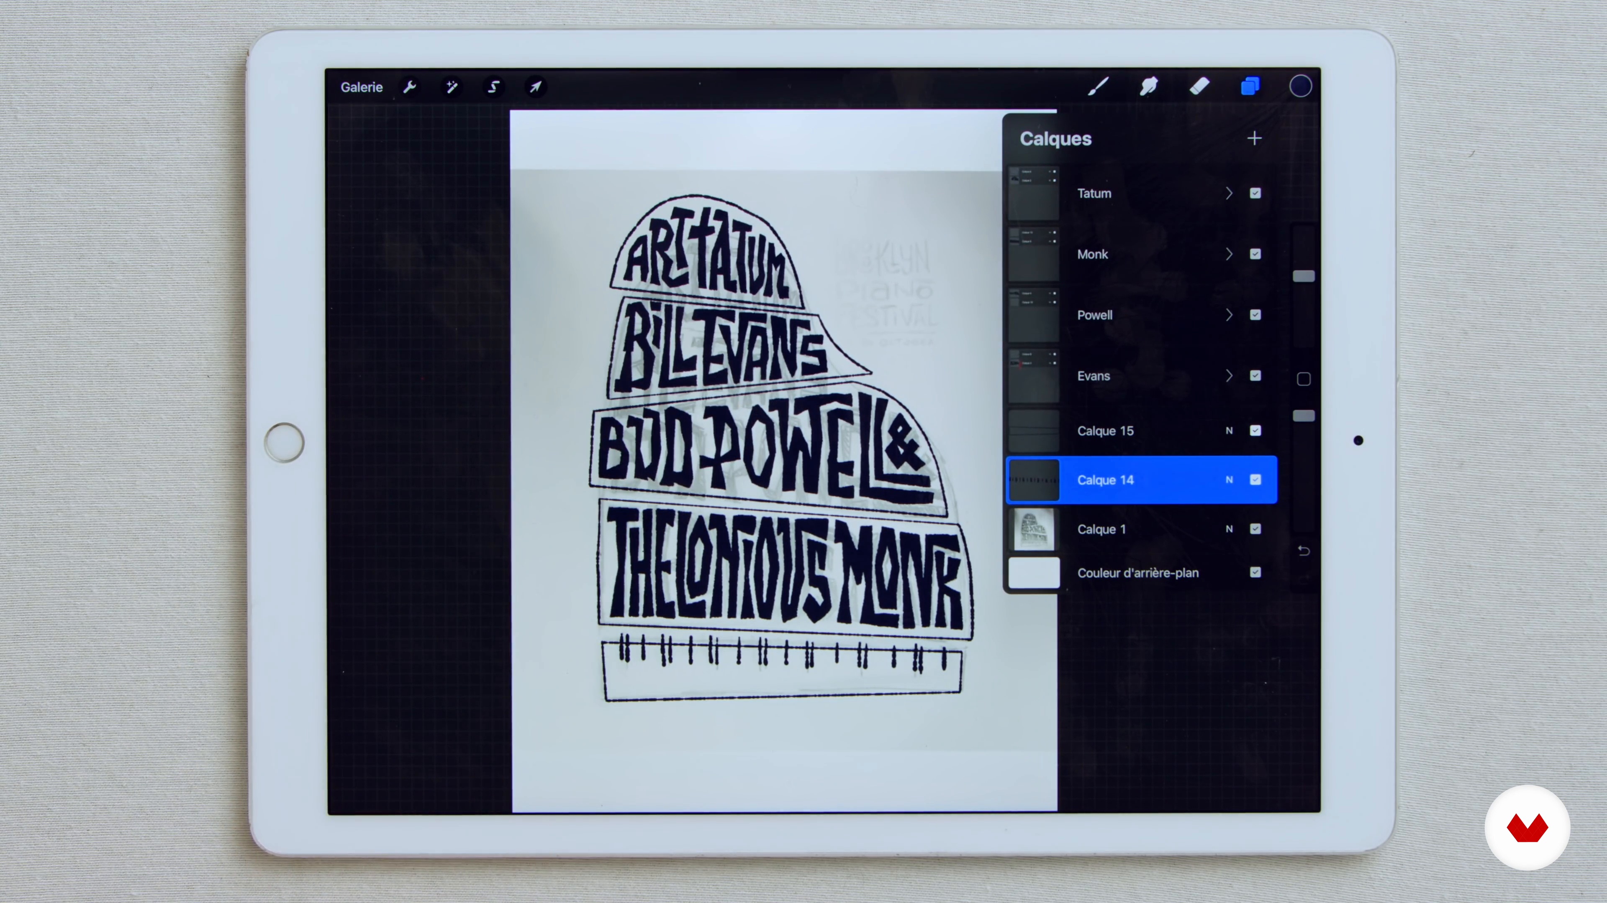Activate the Selection S-shaped tool
1607x903 pixels.
point(493,87)
